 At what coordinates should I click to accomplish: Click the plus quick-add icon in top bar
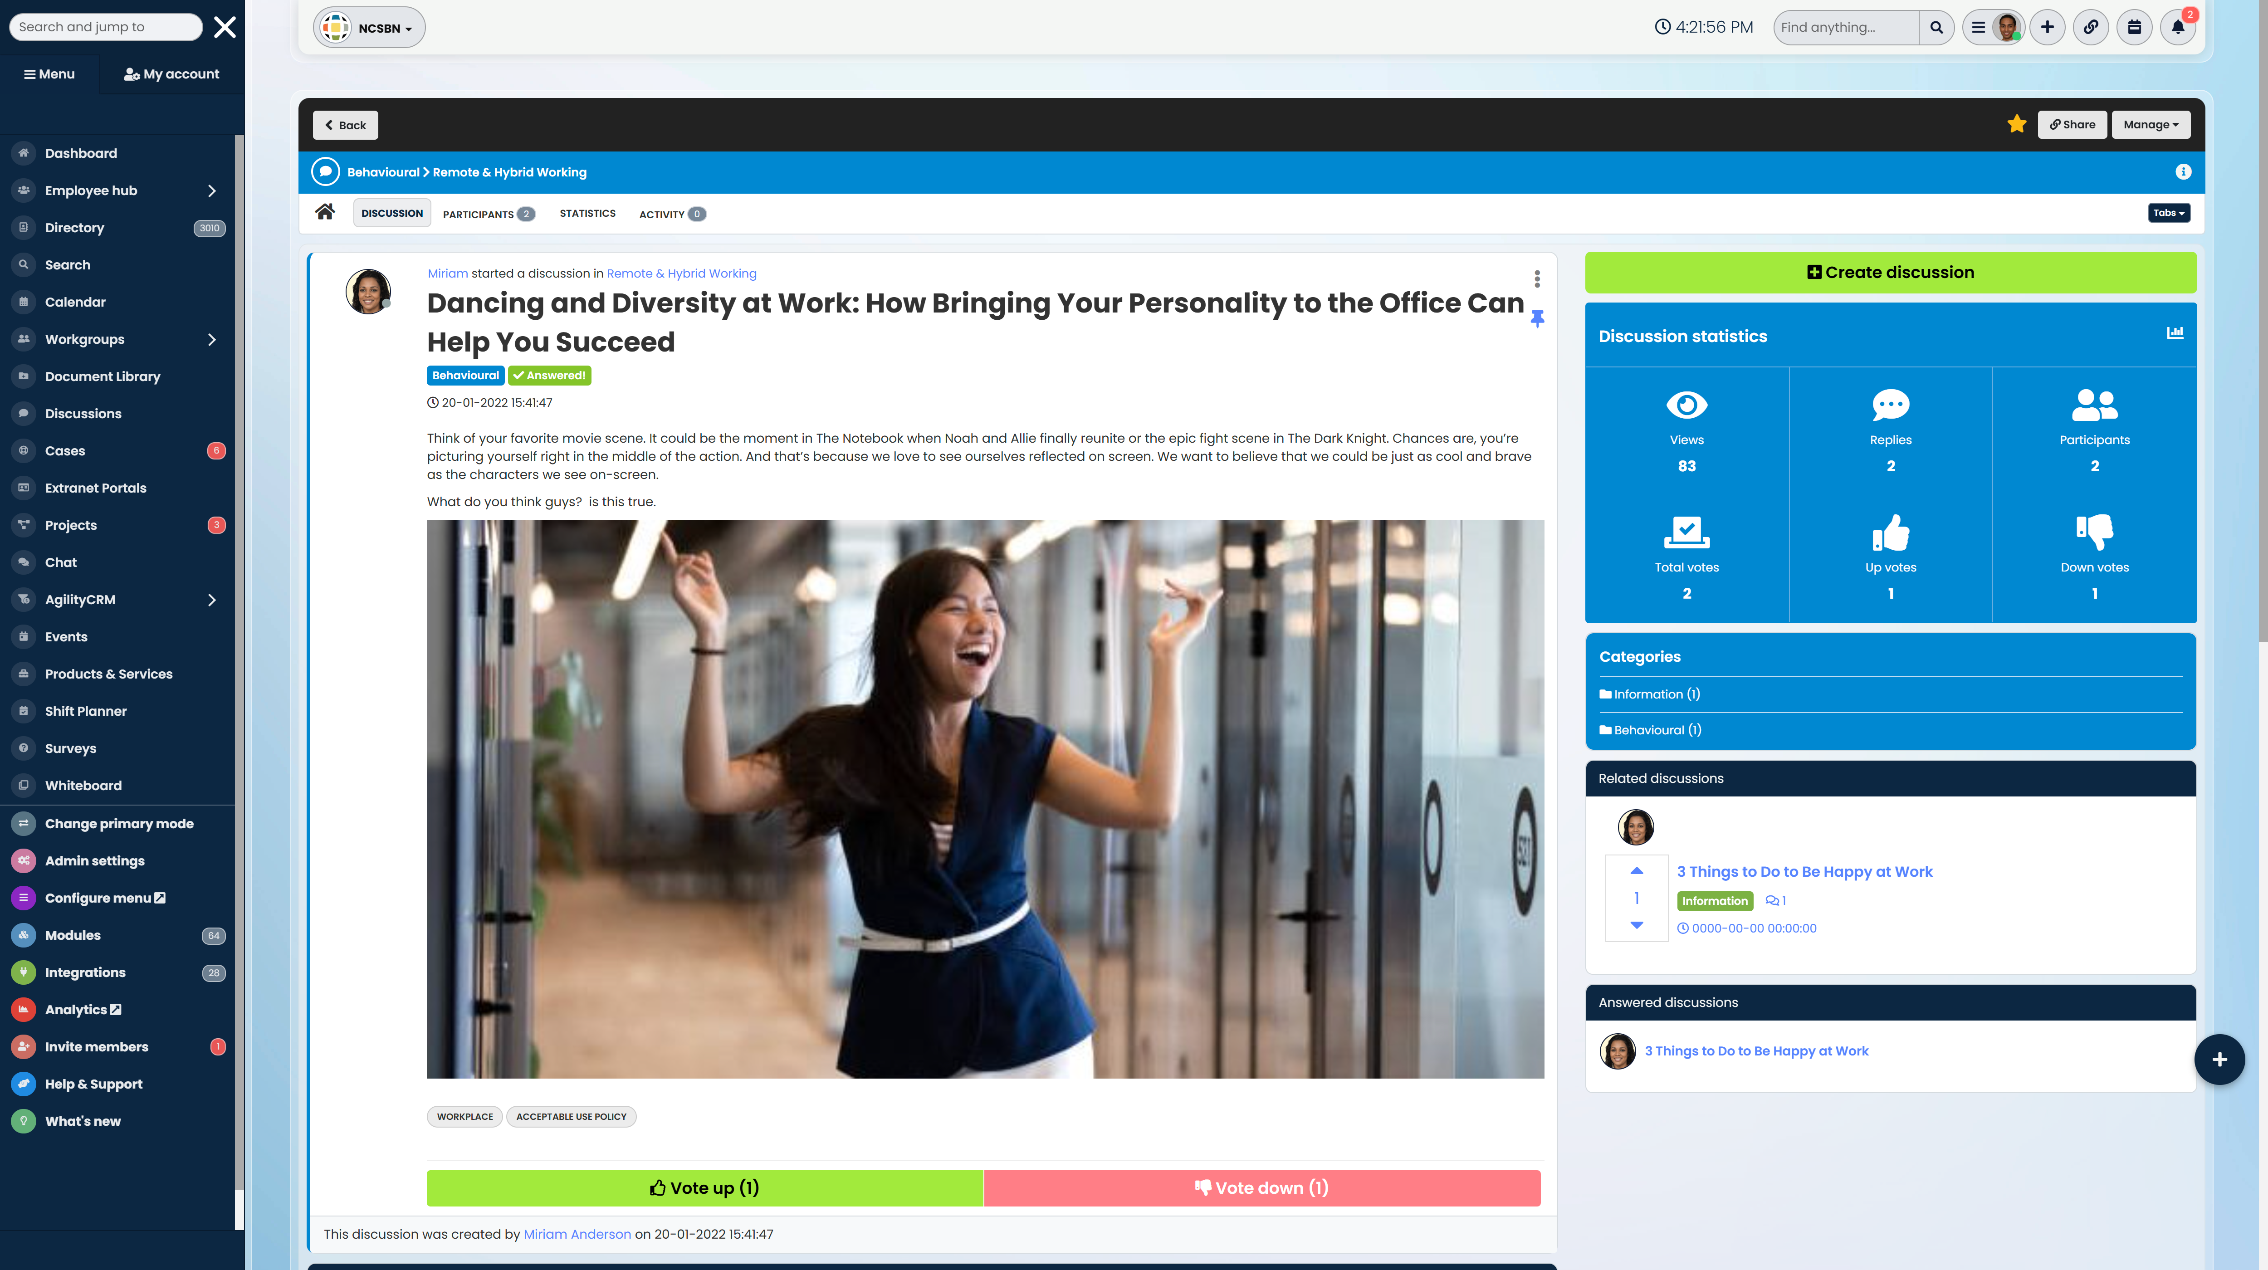pos(2047,27)
